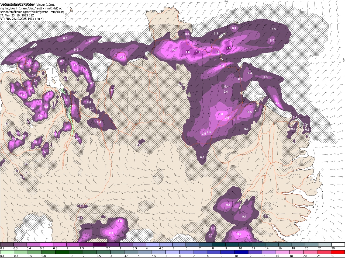Pick the dark teal upper swatch between 8 and 9

coord(219,244)
